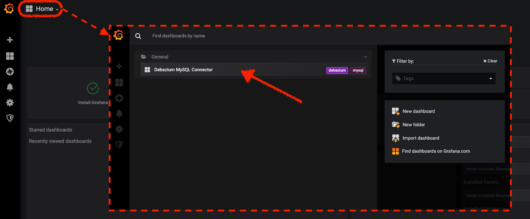Click the mysql tag
Screen dimensions: 530x219
click(358, 71)
